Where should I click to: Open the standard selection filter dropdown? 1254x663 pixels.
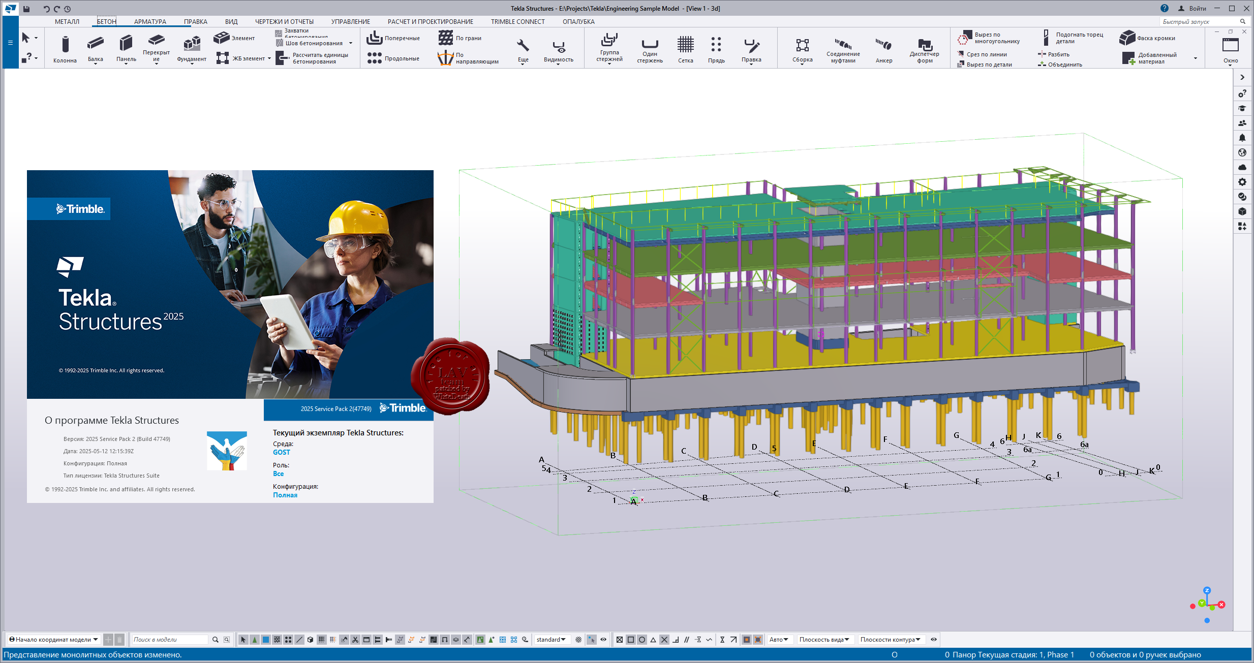click(552, 640)
